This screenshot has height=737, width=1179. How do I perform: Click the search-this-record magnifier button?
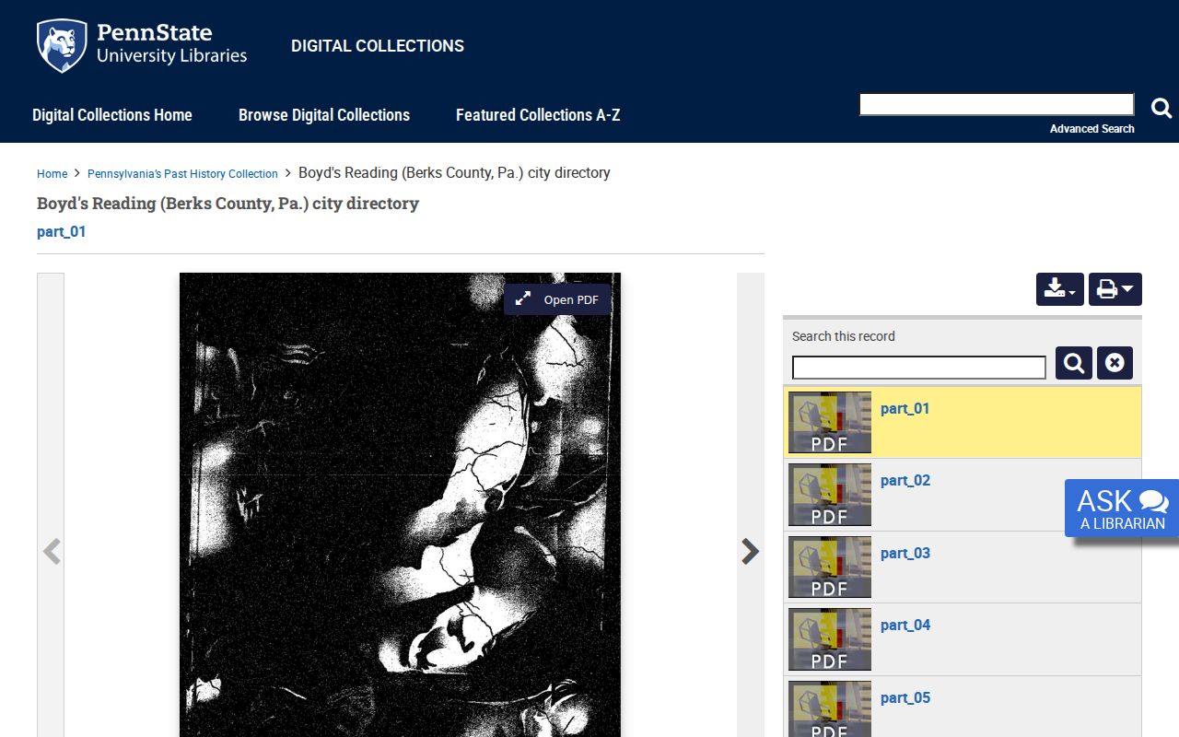pos(1074,363)
